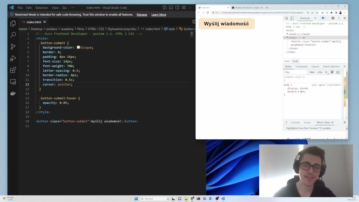This screenshot has height=202, width=359.
Task: Open the overflow menu with three dots
Action: 73,8
